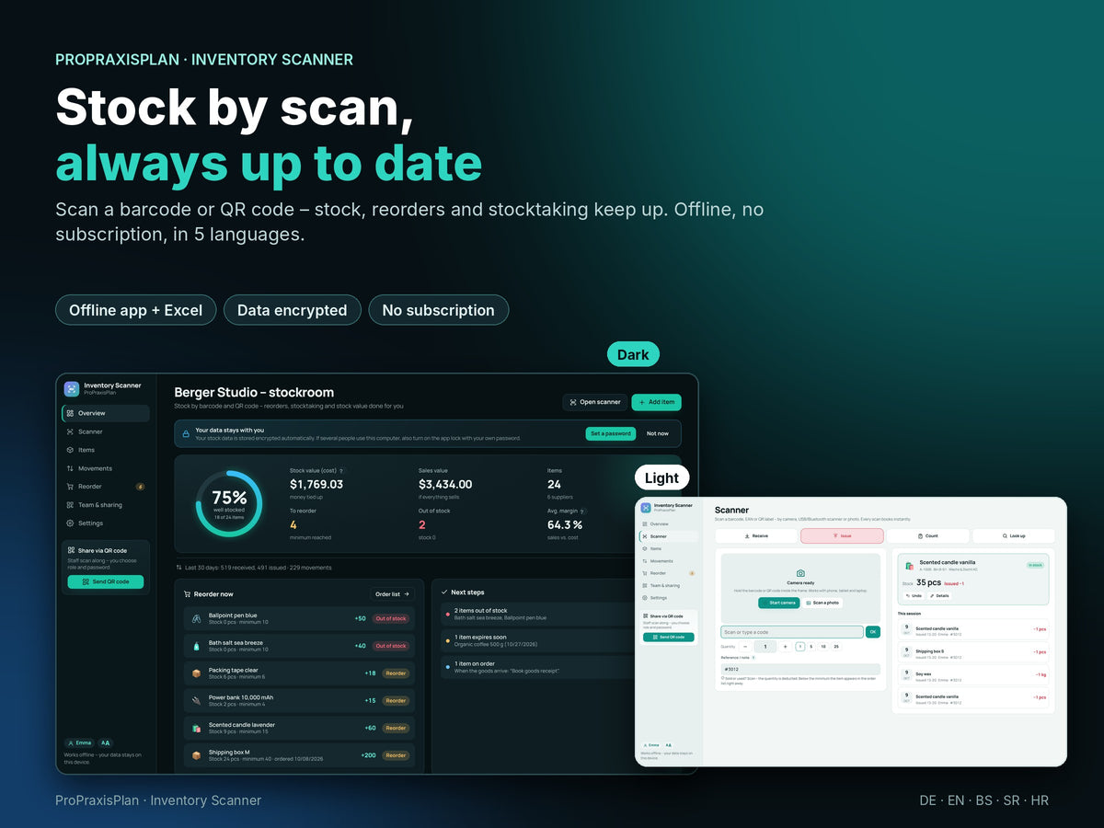
Task: Click the help icon beside Avg. margin
Action: (x=582, y=512)
